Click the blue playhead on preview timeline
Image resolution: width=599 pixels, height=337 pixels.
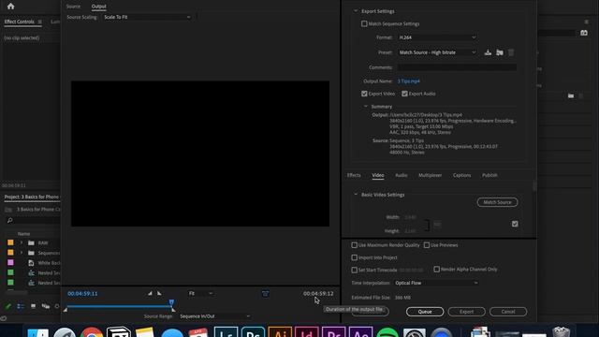coord(171,302)
